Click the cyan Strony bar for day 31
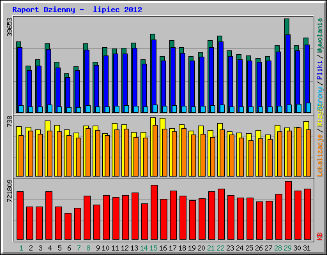Viewport: 327px width, 255px height. coord(308,108)
